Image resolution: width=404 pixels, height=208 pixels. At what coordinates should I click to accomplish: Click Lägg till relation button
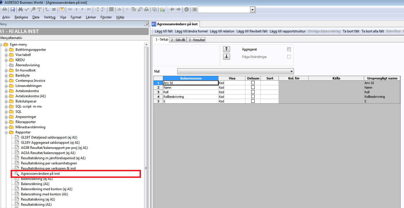(222, 31)
